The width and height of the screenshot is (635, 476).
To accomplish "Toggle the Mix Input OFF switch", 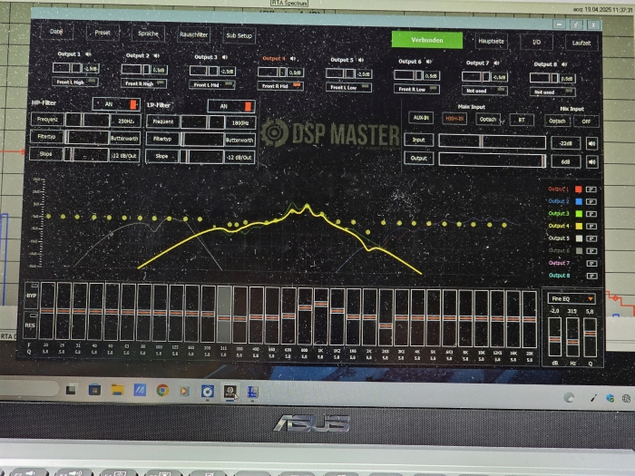I will click(x=585, y=121).
